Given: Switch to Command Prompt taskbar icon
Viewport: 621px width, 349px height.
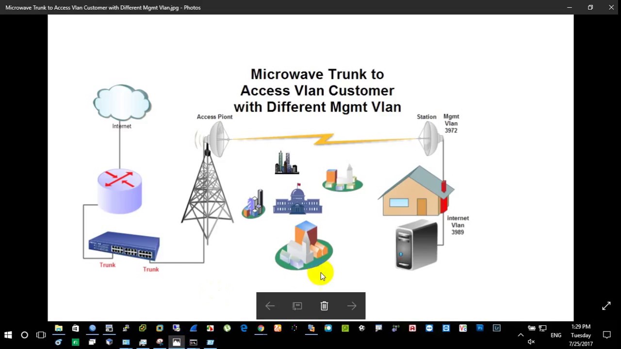Looking at the screenshot, I should coord(193,342).
